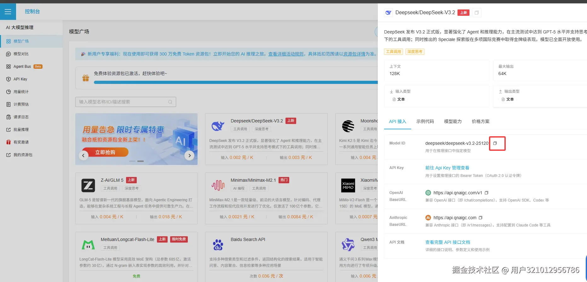Open the Deepseek-V3.2 model card

click(x=266, y=139)
